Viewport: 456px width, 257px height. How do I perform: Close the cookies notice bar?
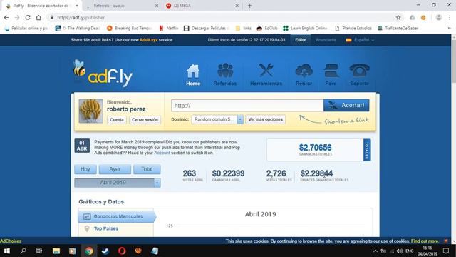pos(446,241)
